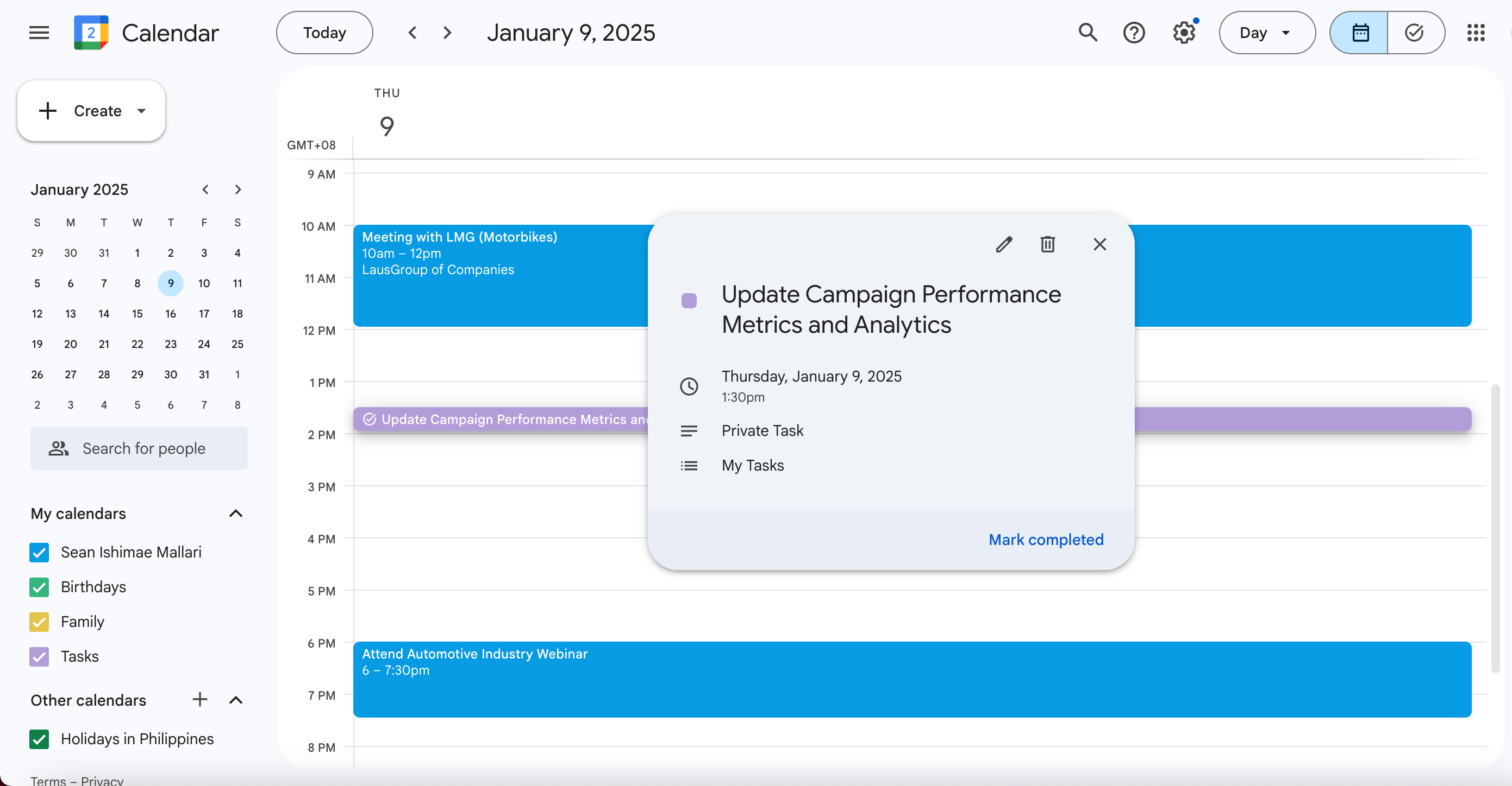The image size is (1512, 786).
Task: Toggle the main menu hamburger icon
Action: [x=39, y=33]
